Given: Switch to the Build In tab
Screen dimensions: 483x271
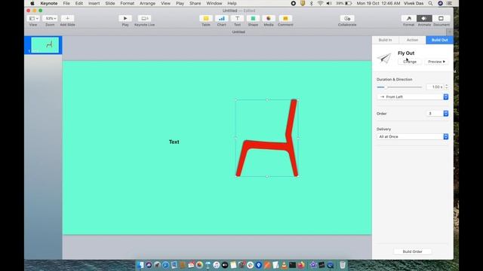Looking at the screenshot, I should click(386, 40).
